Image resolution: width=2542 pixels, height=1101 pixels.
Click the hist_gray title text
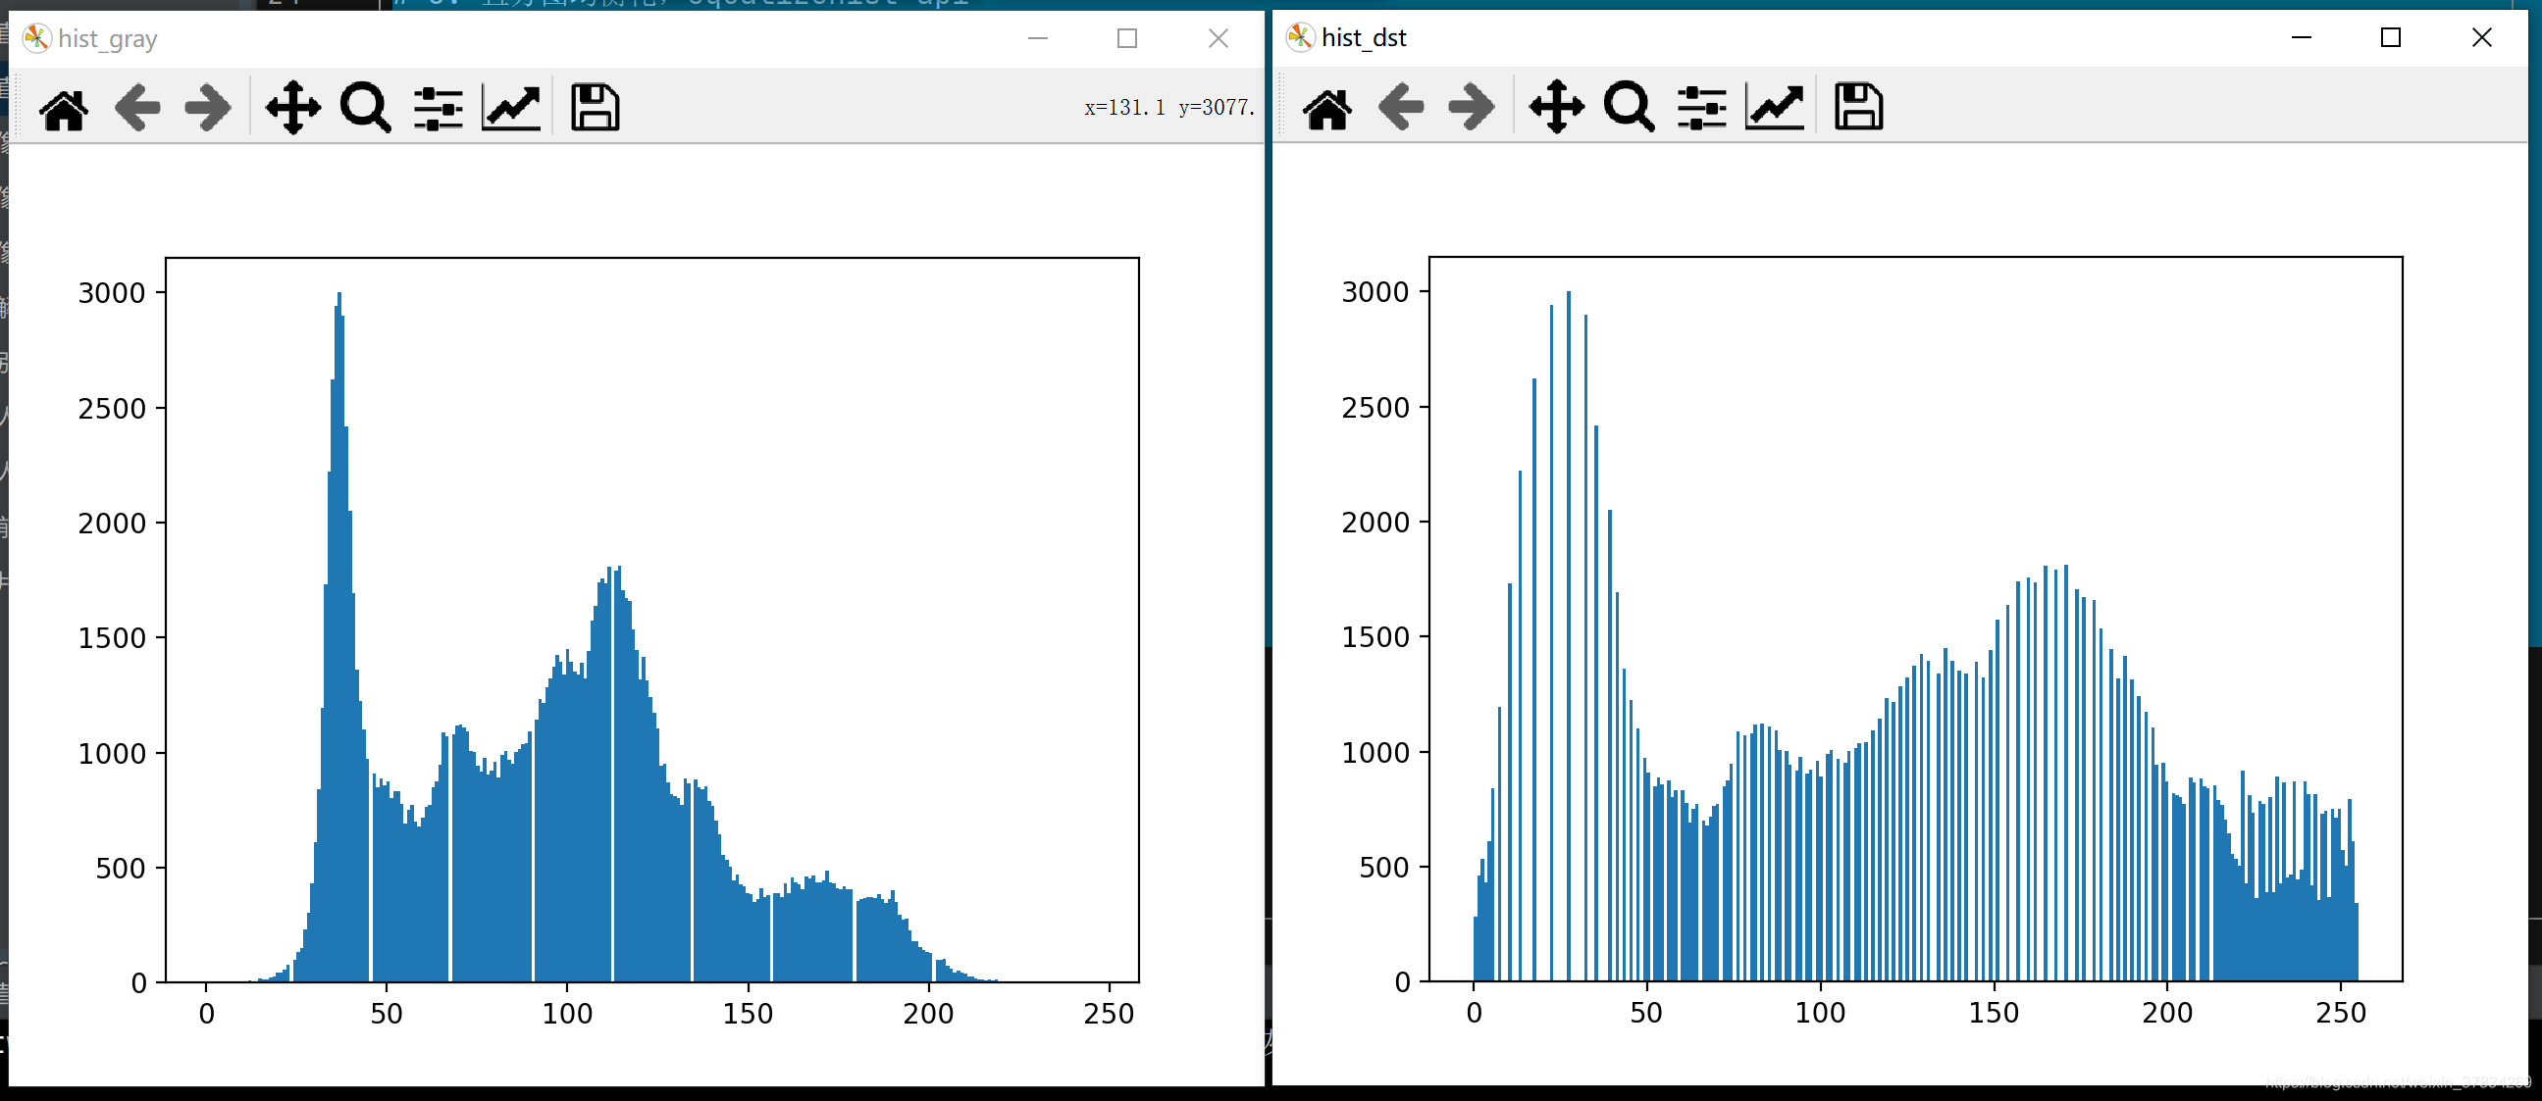[x=108, y=39]
